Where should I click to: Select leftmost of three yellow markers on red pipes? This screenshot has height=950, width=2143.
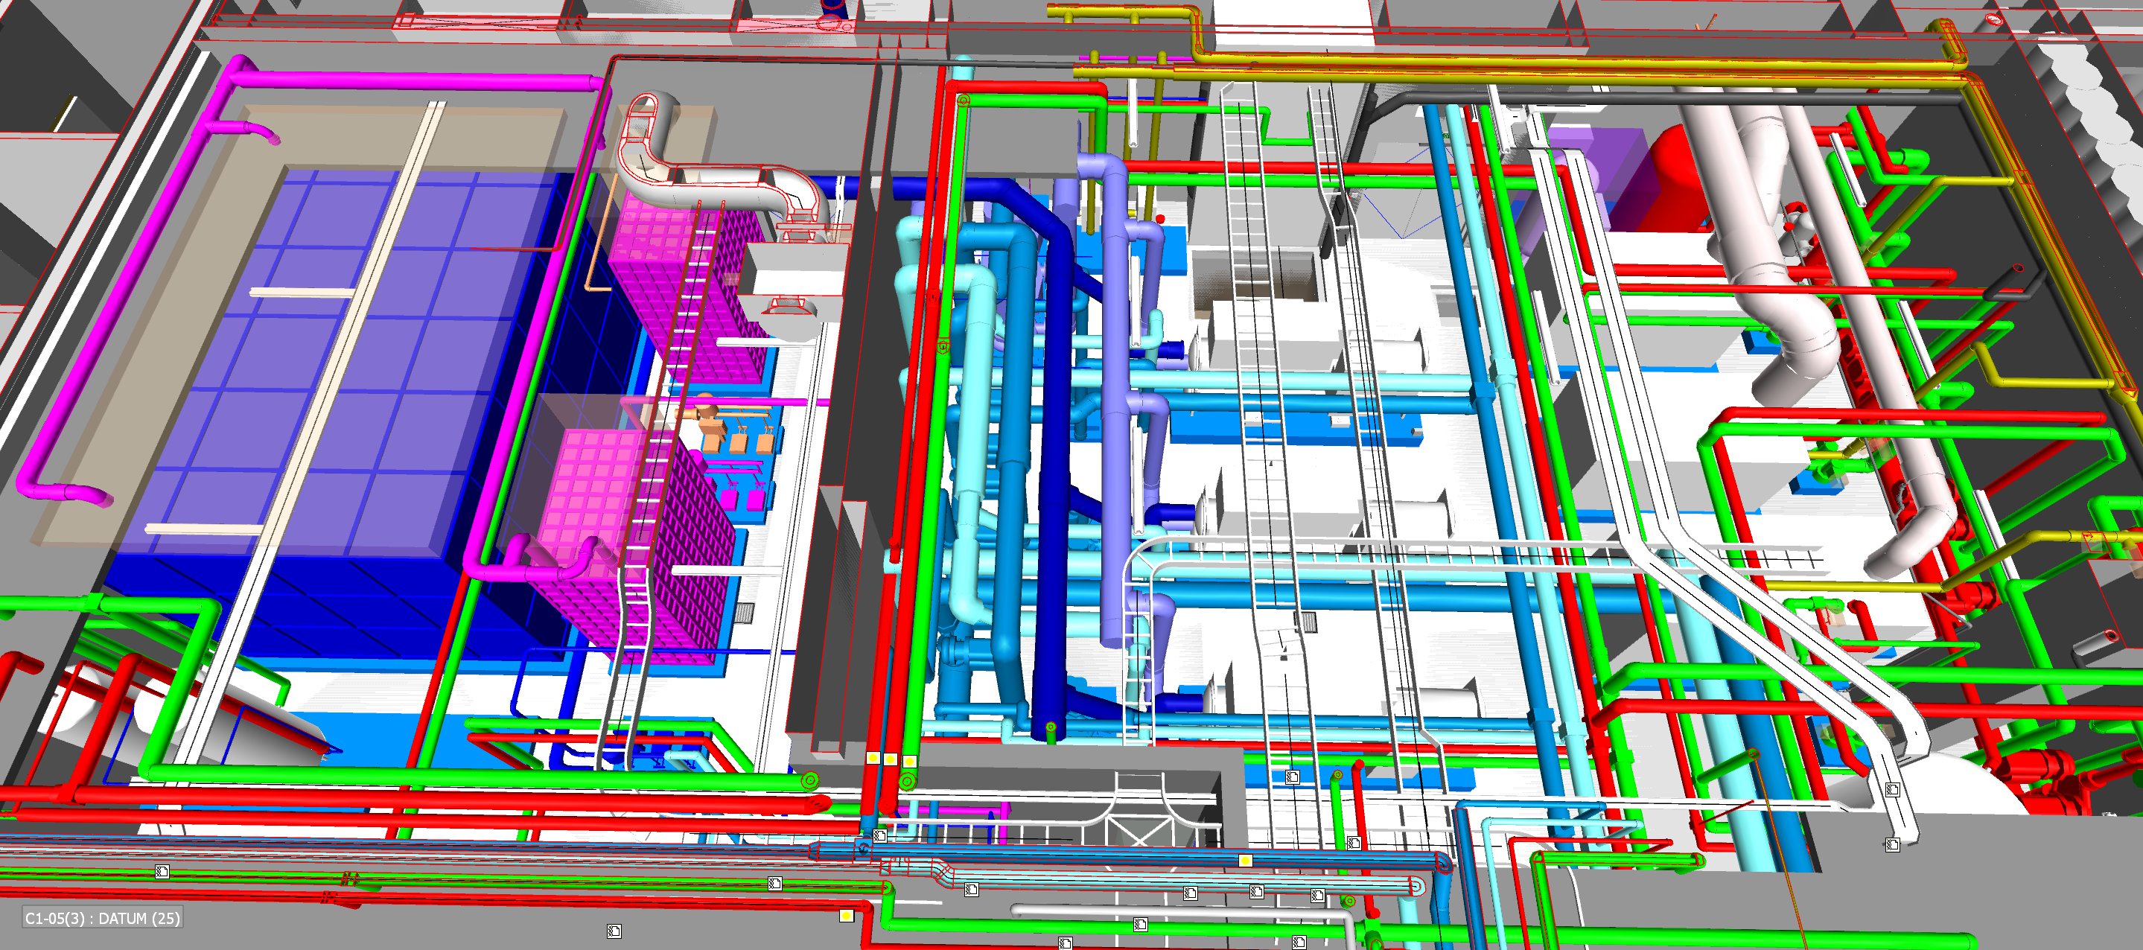873,759
